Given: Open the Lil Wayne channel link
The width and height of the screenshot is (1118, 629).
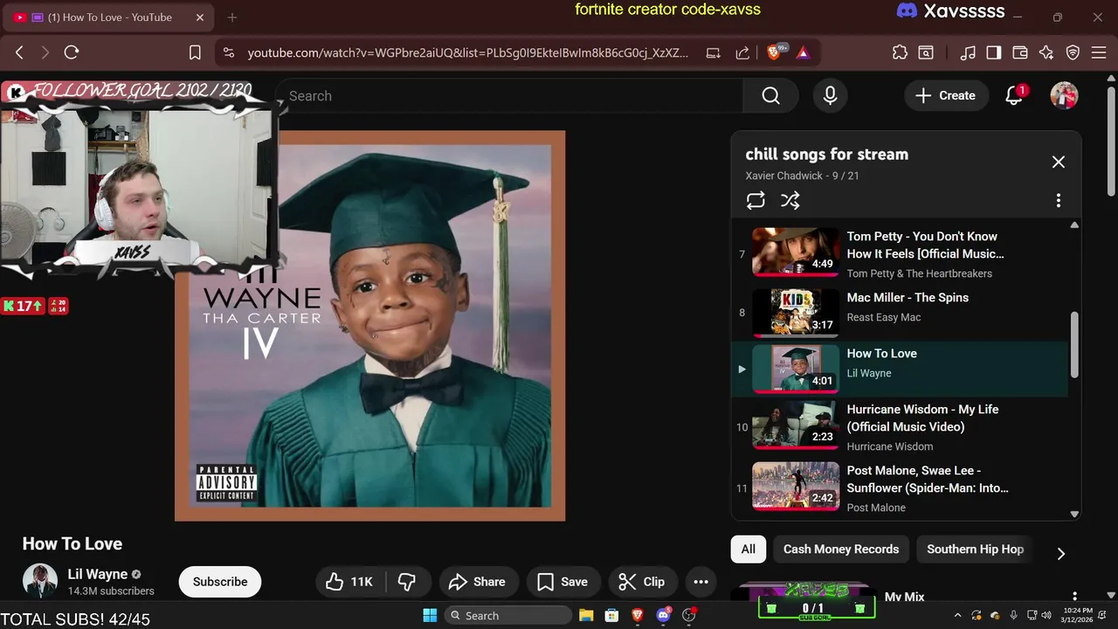Looking at the screenshot, I should coord(98,574).
